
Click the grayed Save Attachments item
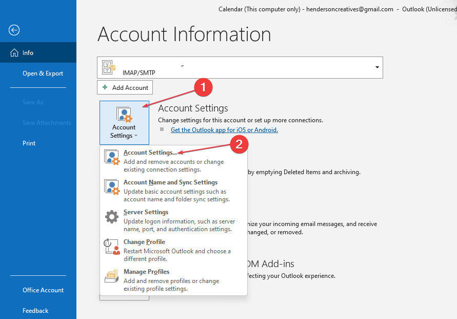[47, 123]
